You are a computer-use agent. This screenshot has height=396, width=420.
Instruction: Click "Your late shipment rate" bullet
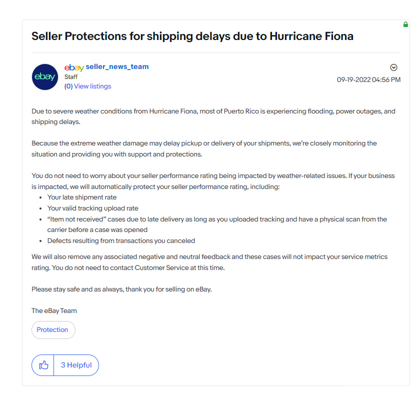click(x=82, y=197)
